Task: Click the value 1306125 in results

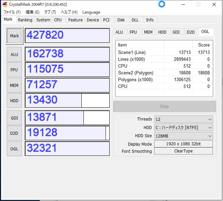Action: coord(182,79)
